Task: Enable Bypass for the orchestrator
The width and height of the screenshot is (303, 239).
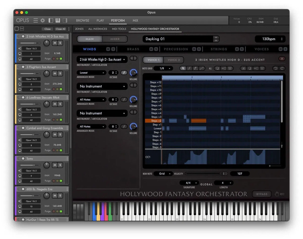Action: 262,194
